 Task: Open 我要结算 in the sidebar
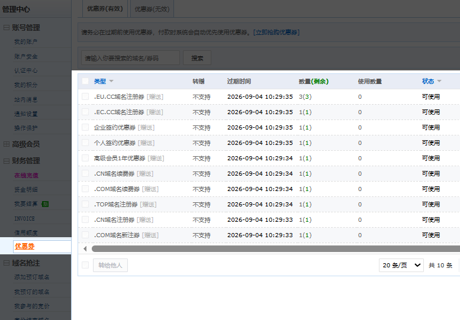[26, 204]
